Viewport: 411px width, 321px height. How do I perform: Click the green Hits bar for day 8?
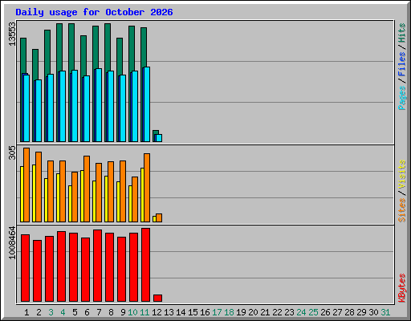(x=108, y=47)
